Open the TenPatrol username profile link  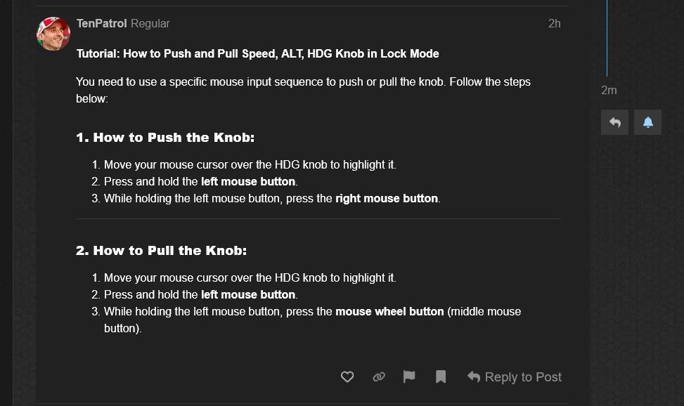pyautogui.click(x=102, y=24)
